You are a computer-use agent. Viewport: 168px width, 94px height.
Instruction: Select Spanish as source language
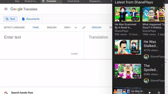click(68, 27)
